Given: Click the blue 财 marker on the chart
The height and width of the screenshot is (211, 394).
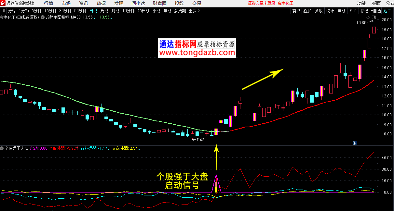Looking at the screenshot, I should pos(355,143).
